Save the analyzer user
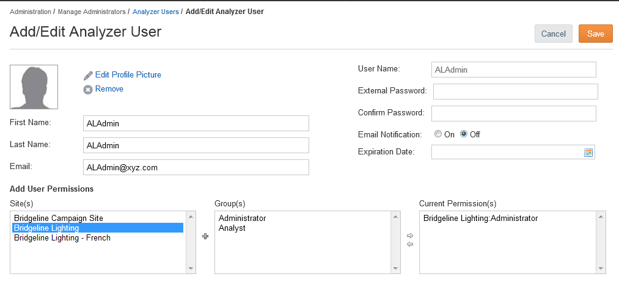The height and width of the screenshot is (282, 619). click(x=595, y=34)
